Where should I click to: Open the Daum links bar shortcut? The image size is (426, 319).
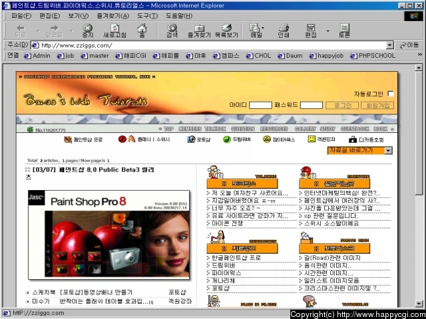(290, 56)
